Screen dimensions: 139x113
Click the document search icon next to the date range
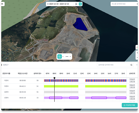point(76,4)
